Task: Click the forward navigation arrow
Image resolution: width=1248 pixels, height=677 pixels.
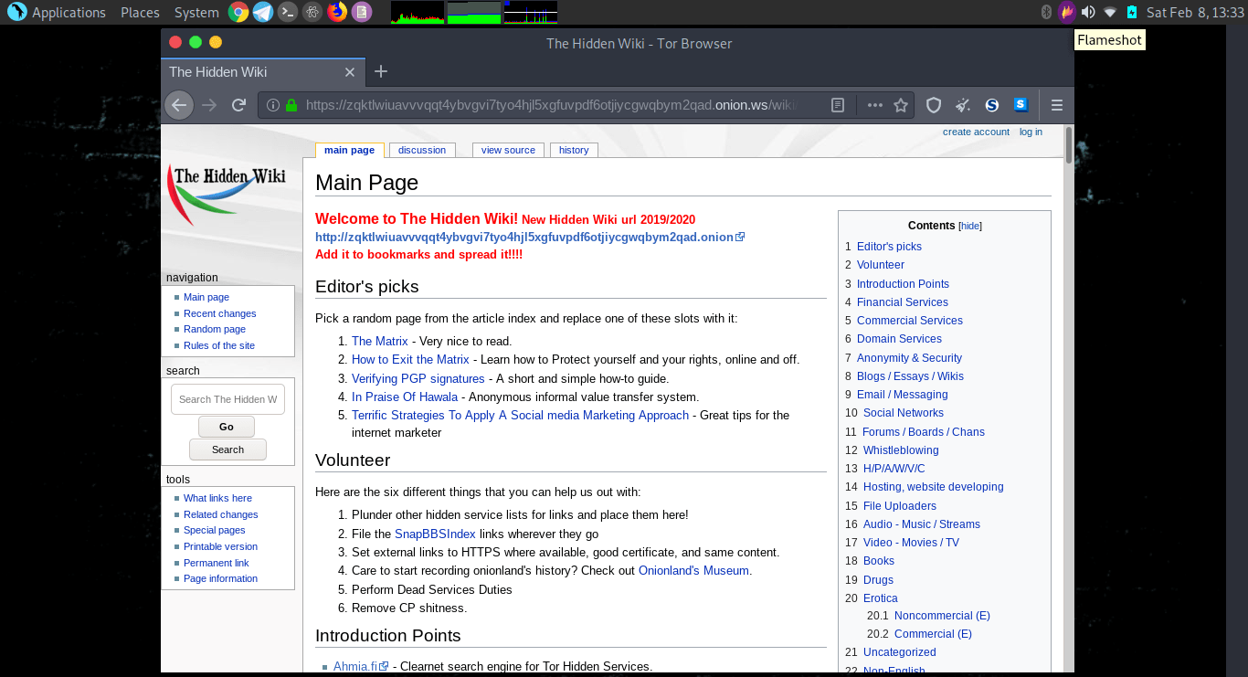Action: coord(209,105)
